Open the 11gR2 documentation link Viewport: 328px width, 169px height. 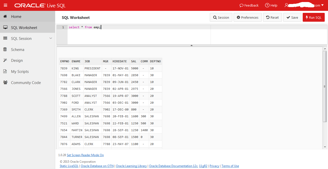(x=203, y=166)
